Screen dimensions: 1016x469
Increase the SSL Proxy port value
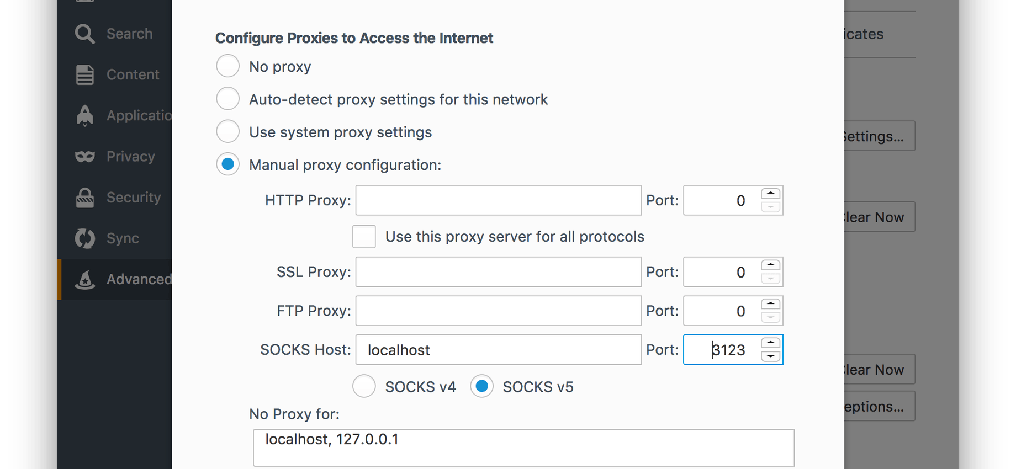(x=770, y=265)
